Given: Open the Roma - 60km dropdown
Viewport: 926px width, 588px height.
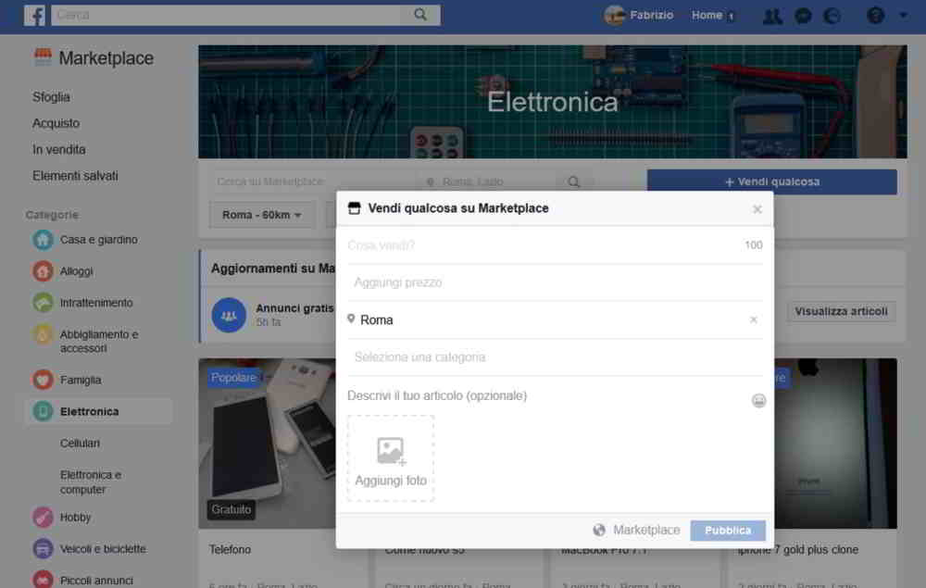Looking at the screenshot, I should 262,215.
